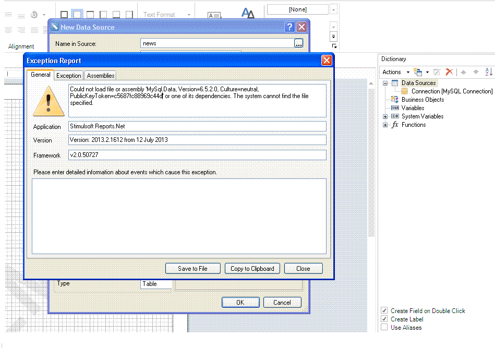
Task: Click the Business Objects icon in the Dictionary
Action: [x=395, y=100]
